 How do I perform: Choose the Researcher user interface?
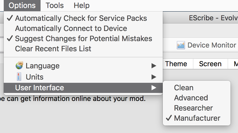click(x=193, y=108)
